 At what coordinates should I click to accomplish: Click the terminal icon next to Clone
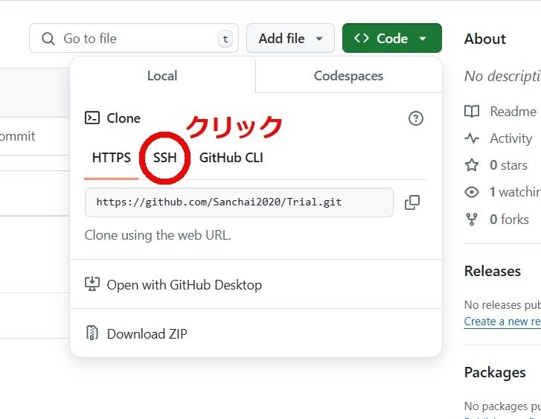coord(92,118)
